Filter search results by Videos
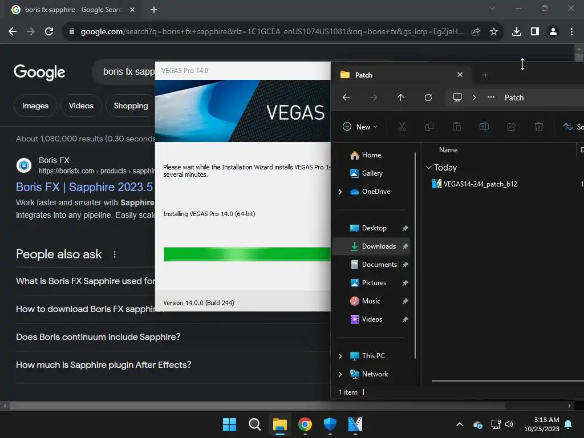Screen dimensions: 584x438 81,106
